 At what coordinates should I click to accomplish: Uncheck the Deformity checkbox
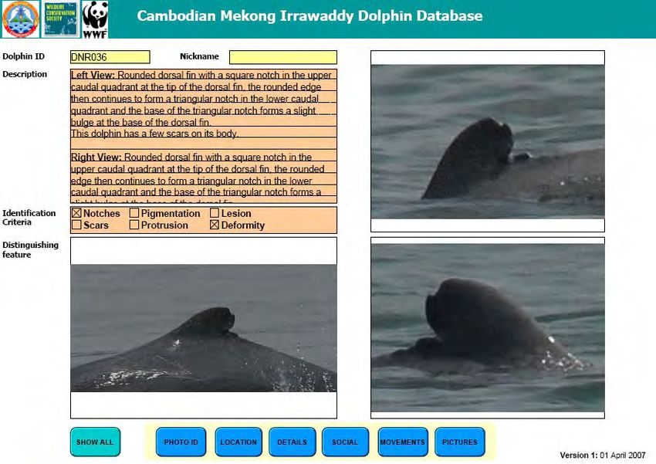point(215,225)
